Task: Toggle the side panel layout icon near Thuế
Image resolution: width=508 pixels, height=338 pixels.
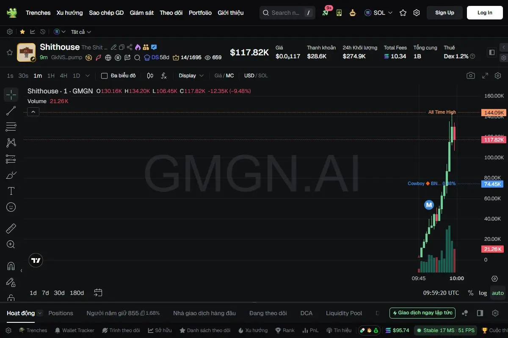Action: [491, 52]
